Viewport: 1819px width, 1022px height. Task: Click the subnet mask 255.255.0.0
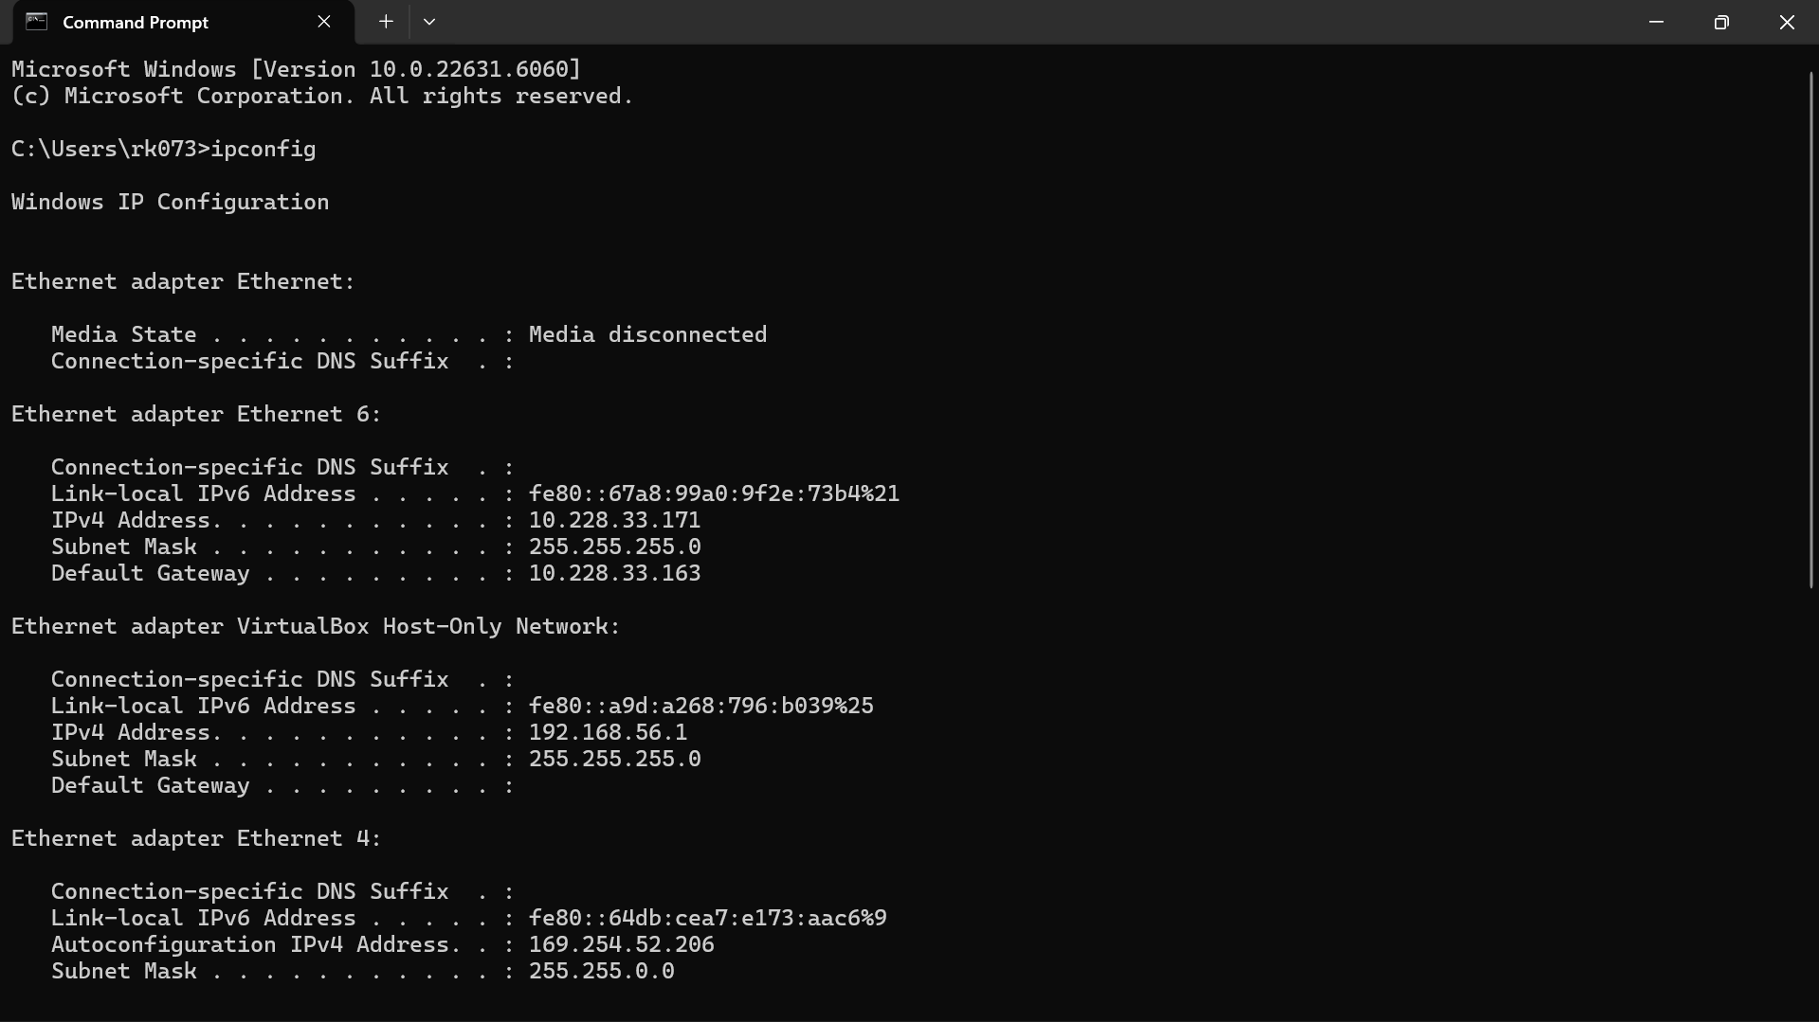point(601,971)
